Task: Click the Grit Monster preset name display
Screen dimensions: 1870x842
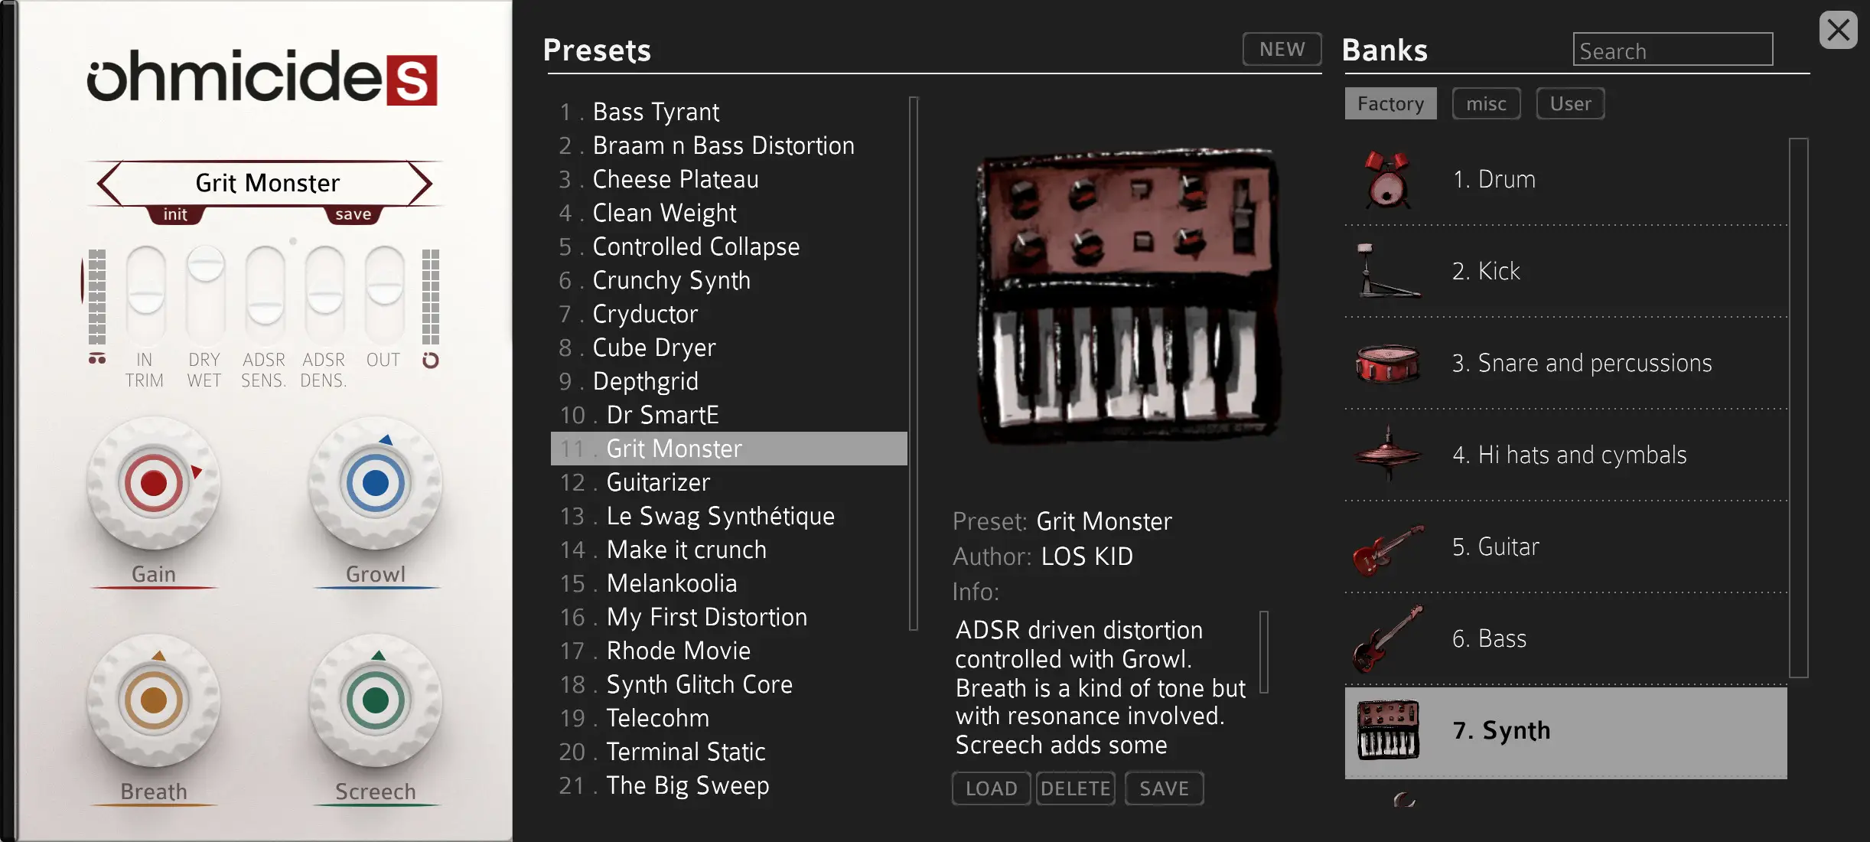Action: click(267, 183)
